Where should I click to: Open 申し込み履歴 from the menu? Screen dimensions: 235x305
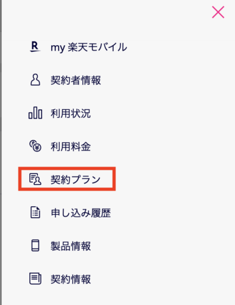point(80,213)
